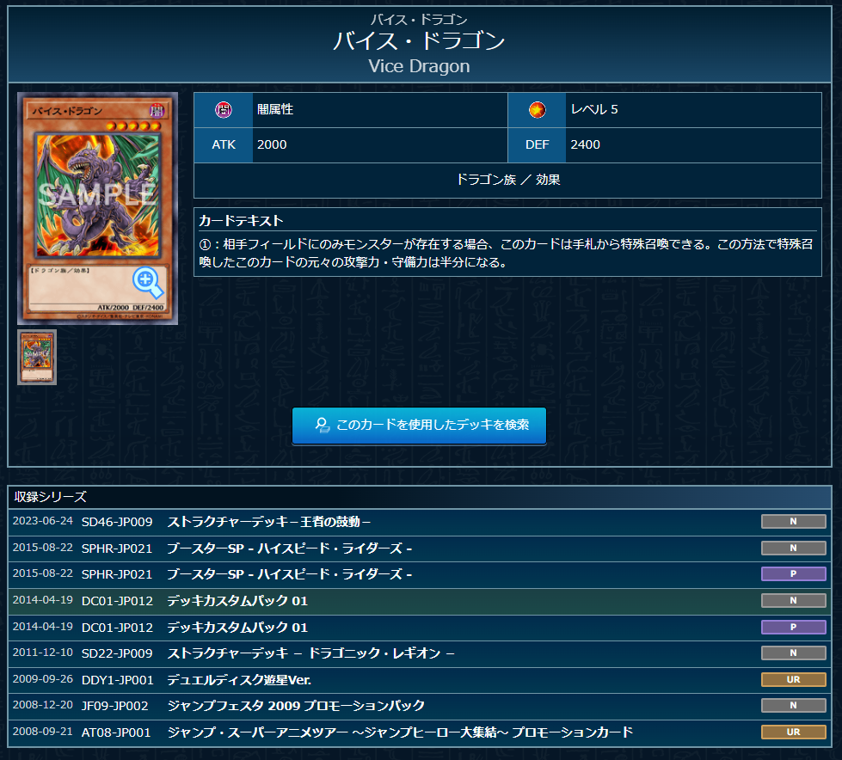Click the large バイス・ドラゴン title
The width and height of the screenshot is (842, 760).
[x=419, y=41]
